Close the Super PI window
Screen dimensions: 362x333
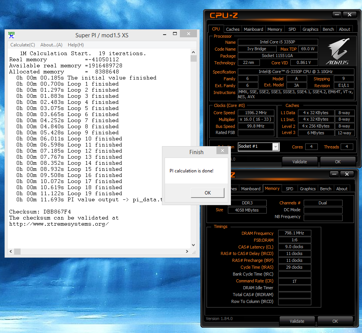pyautogui.click(x=188, y=33)
